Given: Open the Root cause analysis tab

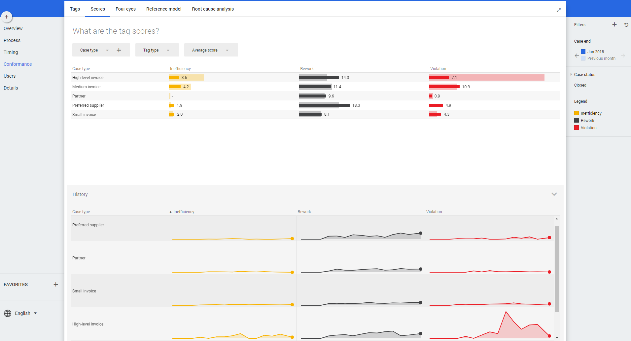Looking at the screenshot, I should click(213, 9).
